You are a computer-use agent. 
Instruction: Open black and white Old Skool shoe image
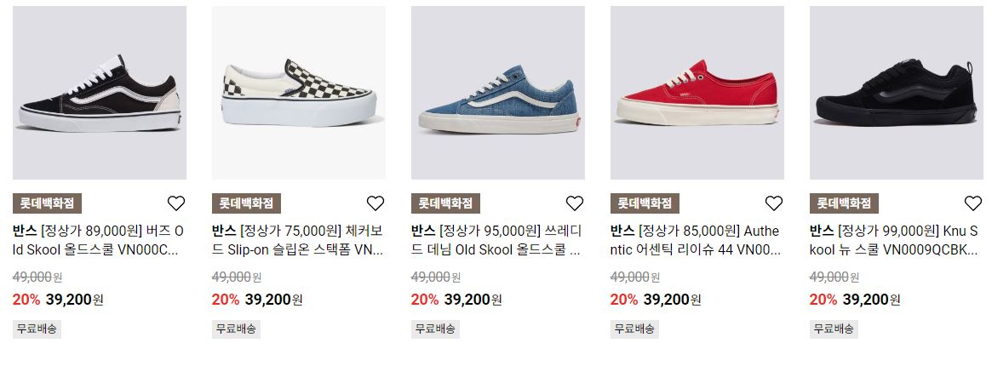pos(100,93)
